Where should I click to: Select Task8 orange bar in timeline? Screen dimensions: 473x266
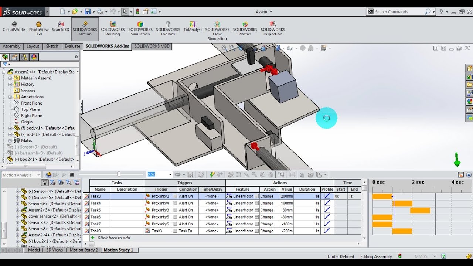402,231
